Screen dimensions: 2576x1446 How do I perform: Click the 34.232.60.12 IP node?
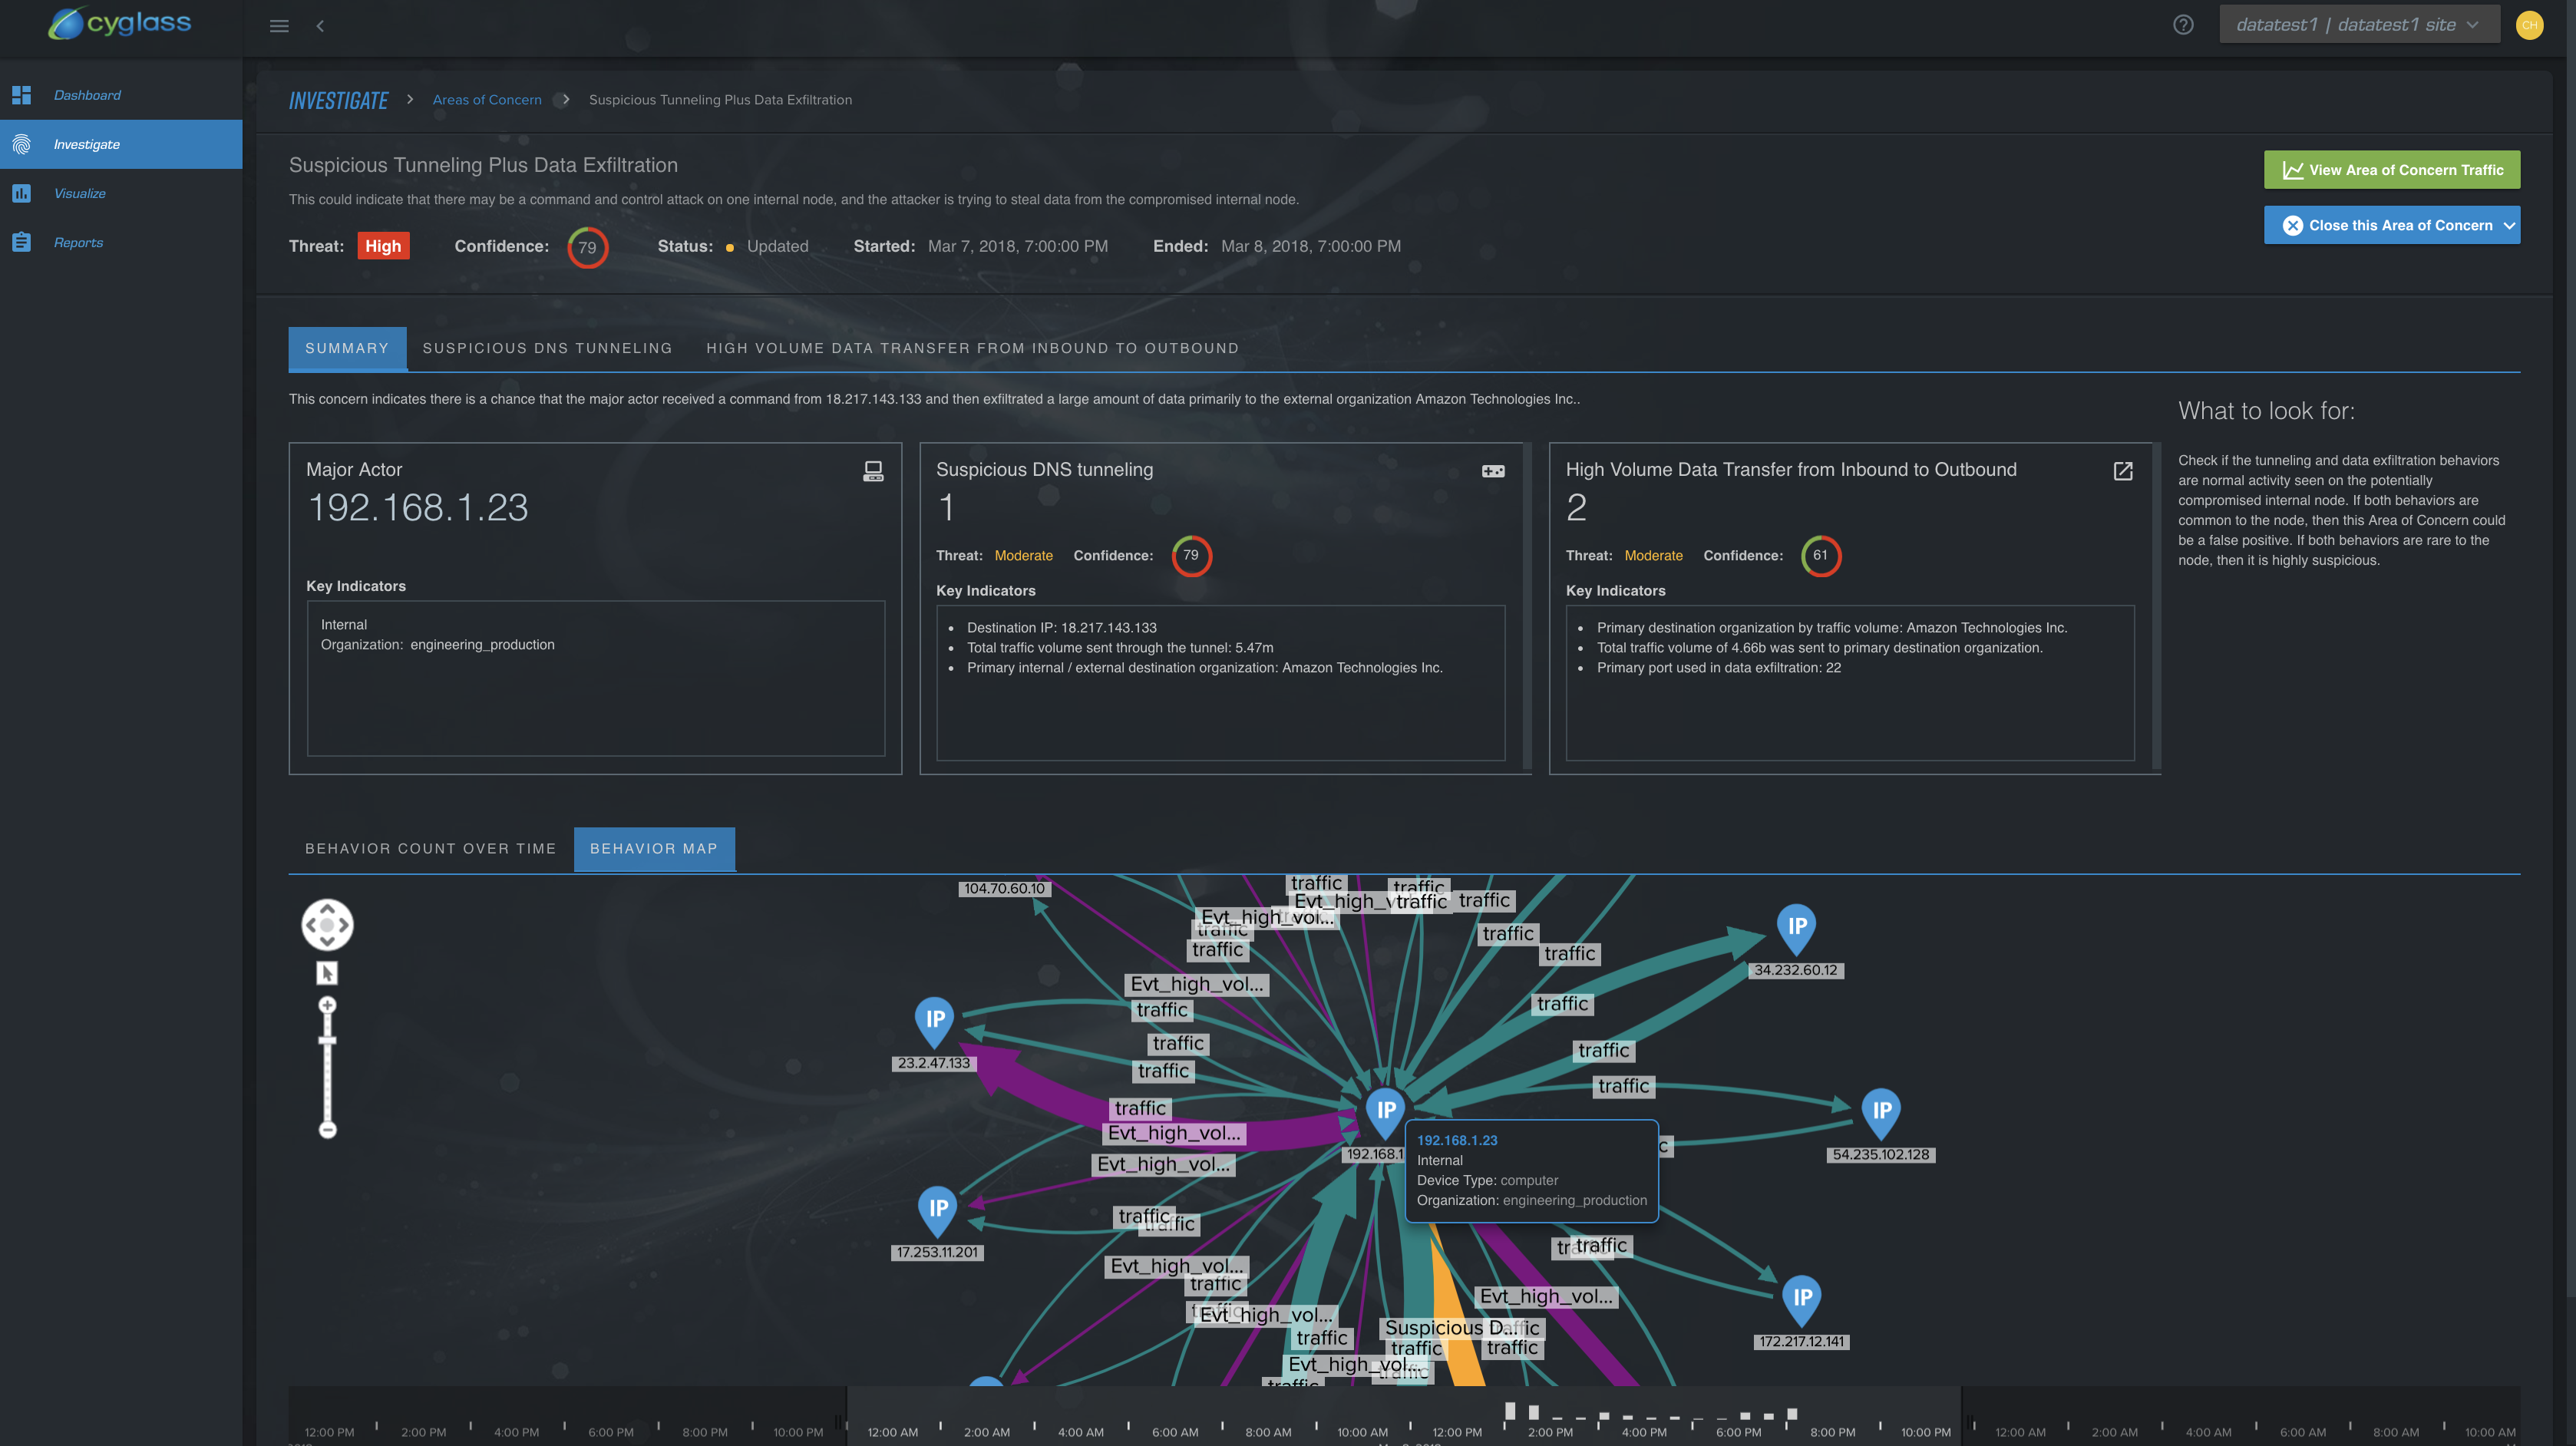pyautogui.click(x=1797, y=929)
